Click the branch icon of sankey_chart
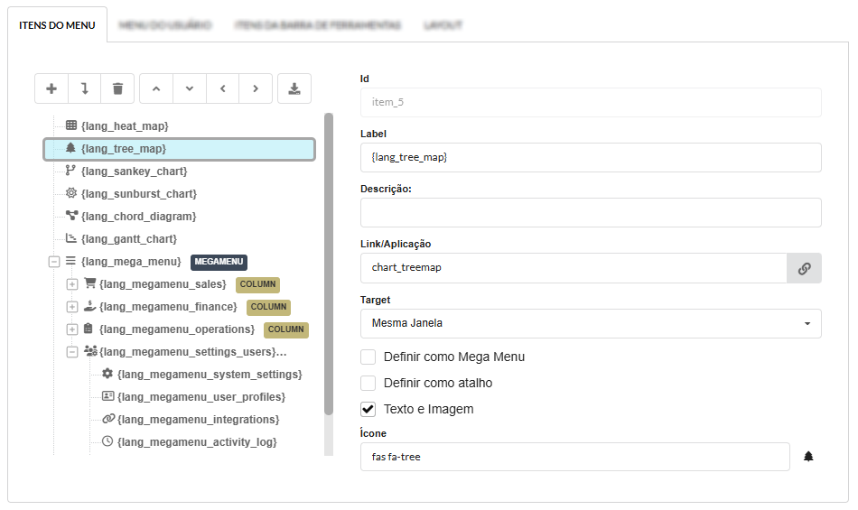Screen dimensions: 858x510 [70, 171]
